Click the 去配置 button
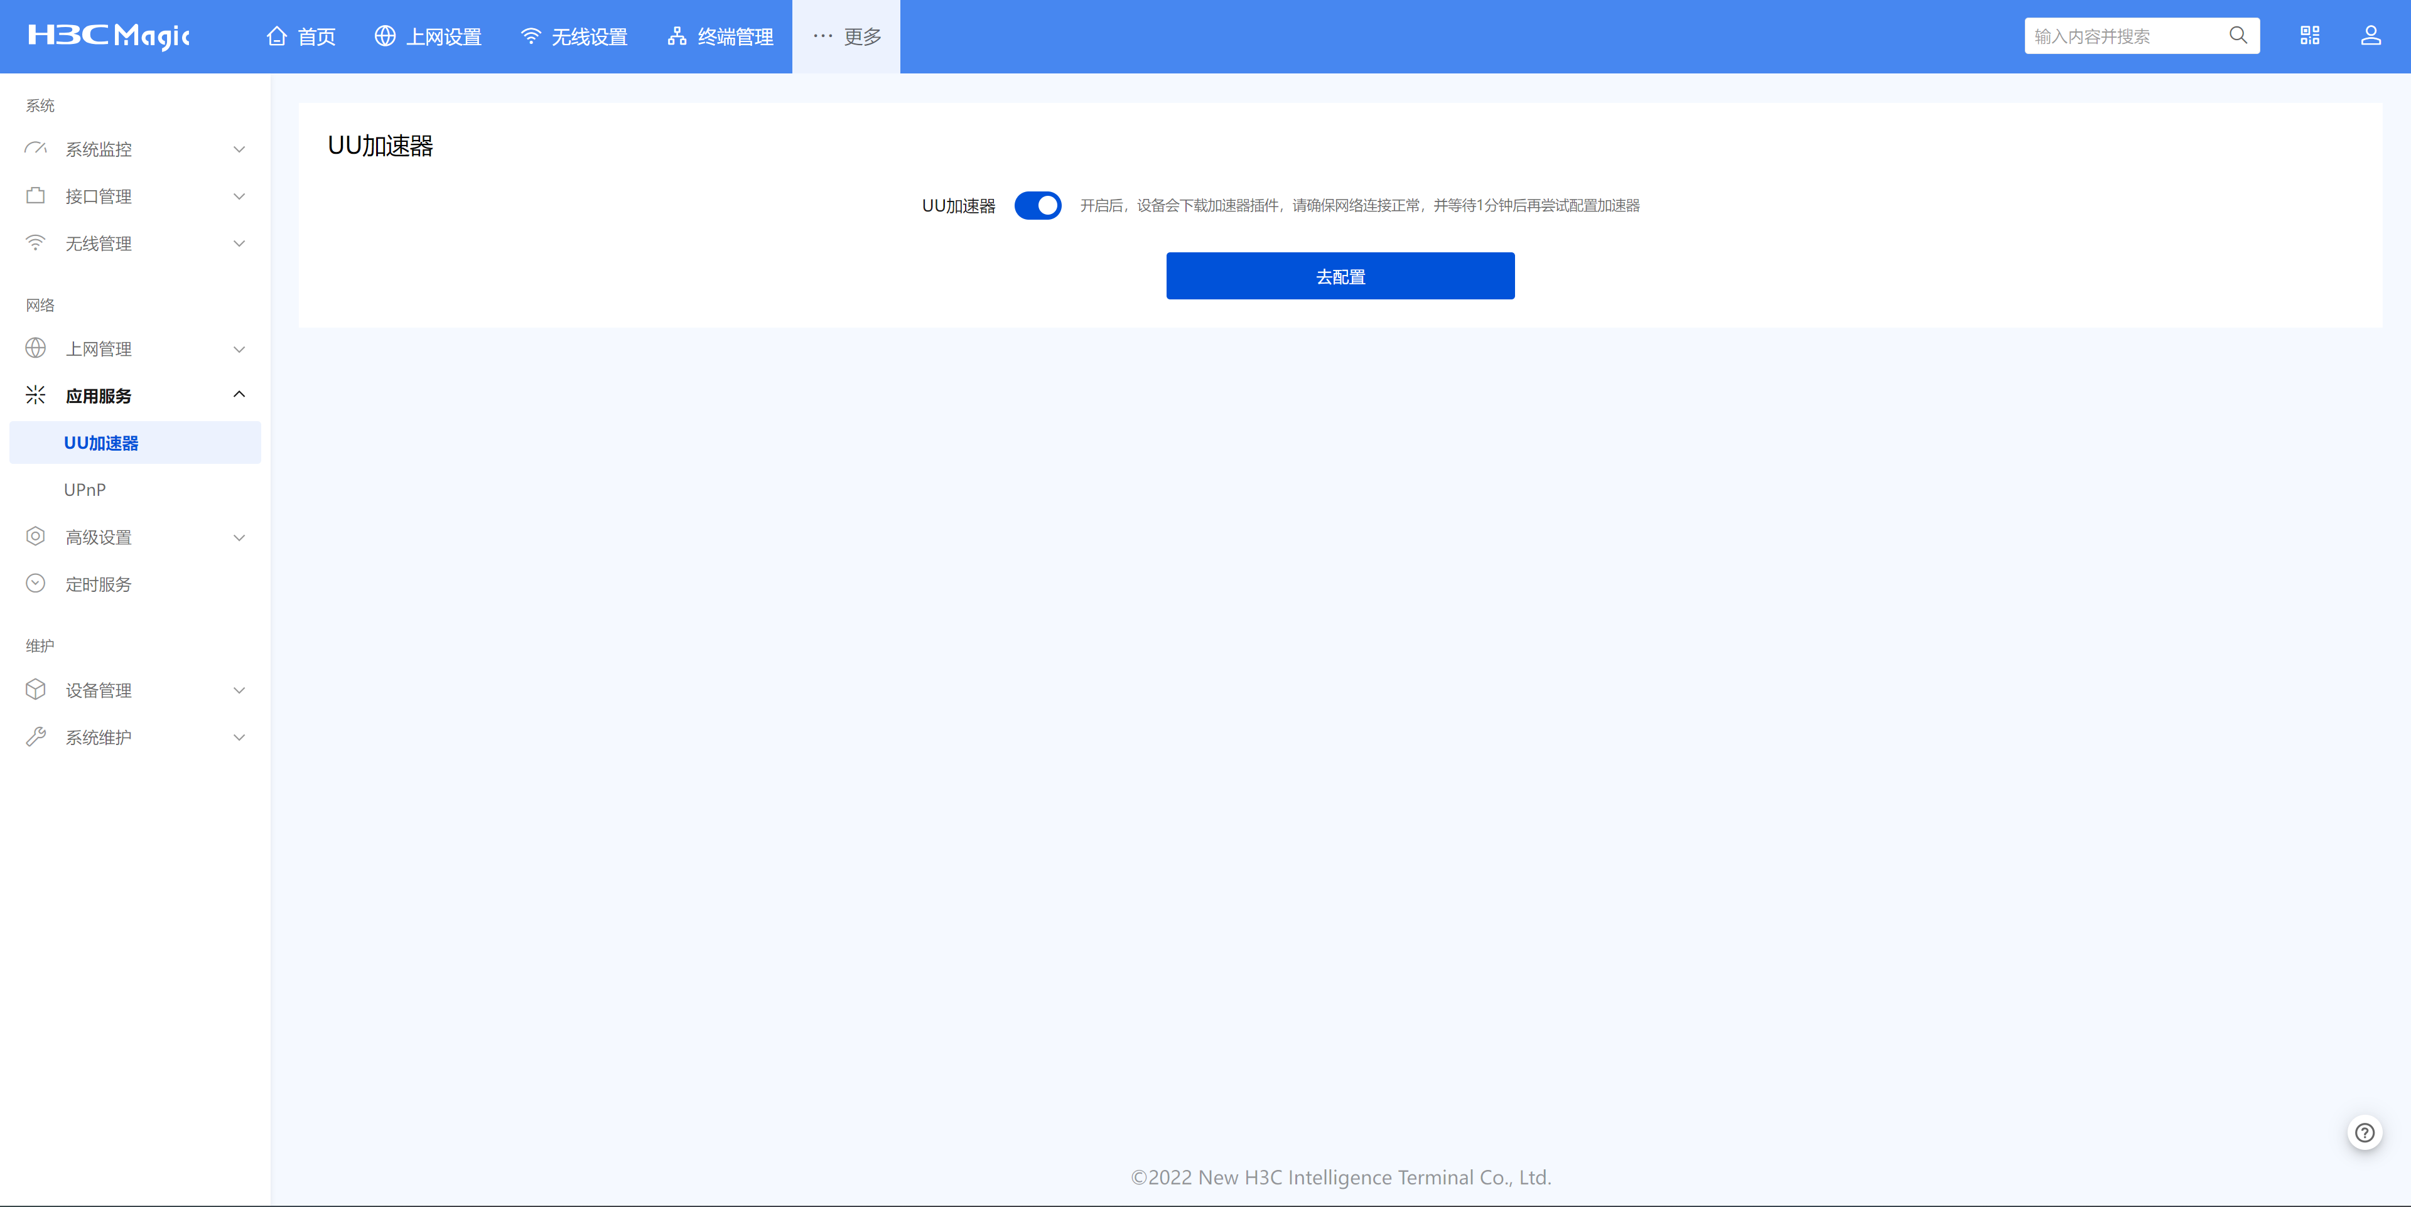This screenshot has width=2411, height=1207. coord(1340,276)
